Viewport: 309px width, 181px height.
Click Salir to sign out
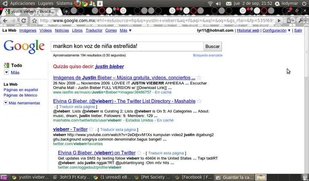[298, 30]
